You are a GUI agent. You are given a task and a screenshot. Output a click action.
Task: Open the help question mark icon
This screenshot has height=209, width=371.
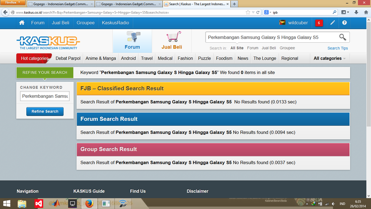344,23
